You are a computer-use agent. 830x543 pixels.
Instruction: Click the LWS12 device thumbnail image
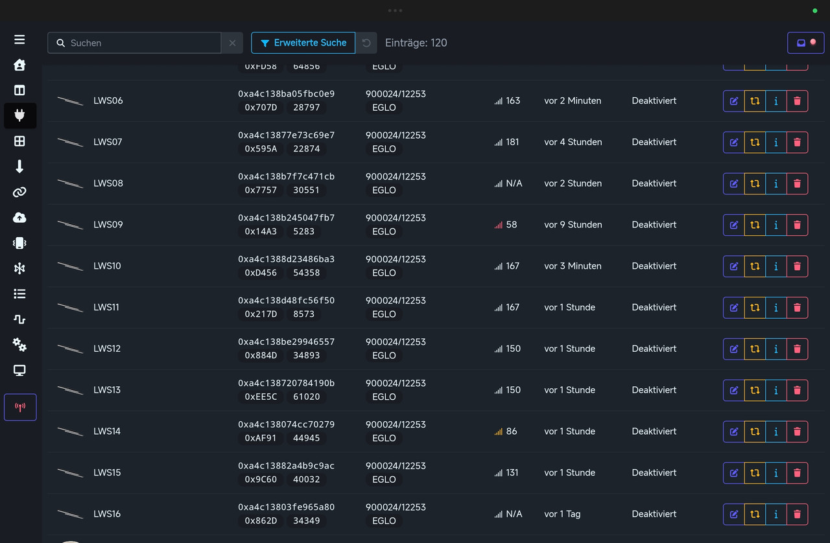click(70, 349)
